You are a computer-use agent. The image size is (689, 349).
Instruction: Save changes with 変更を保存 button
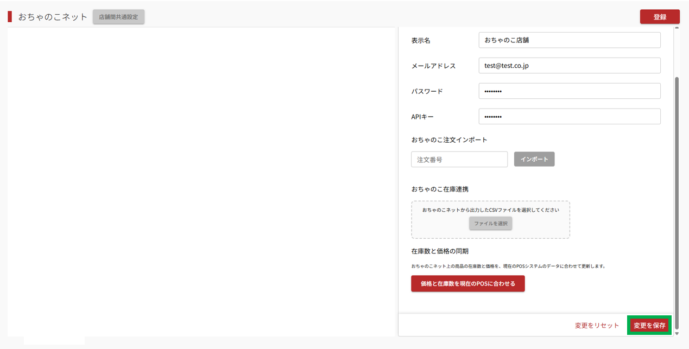[x=649, y=326]
